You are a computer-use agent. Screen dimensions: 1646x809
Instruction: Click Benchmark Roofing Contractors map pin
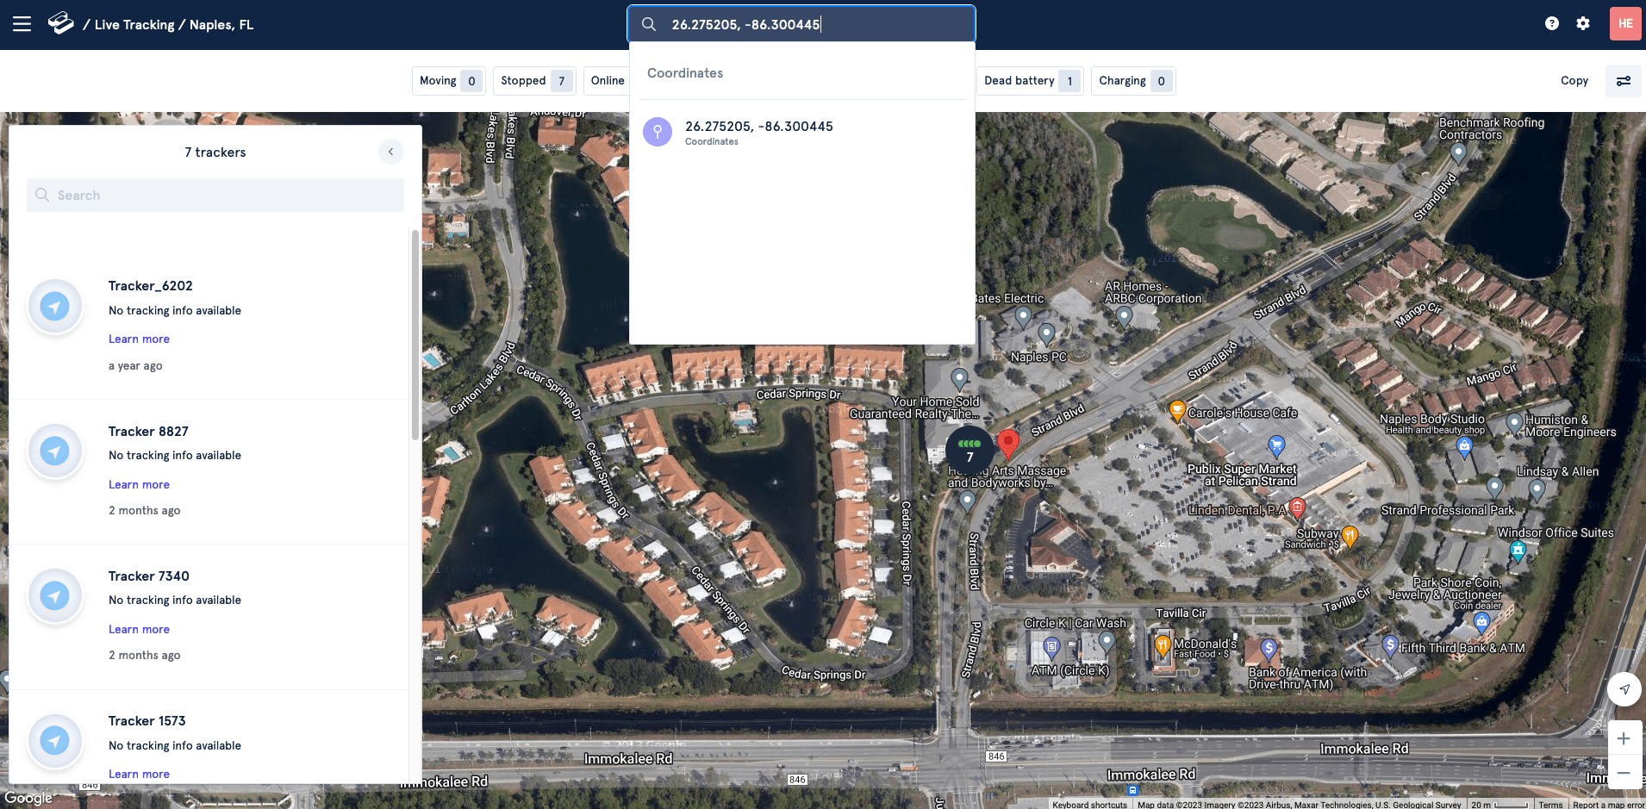[x=1458, y=153]
